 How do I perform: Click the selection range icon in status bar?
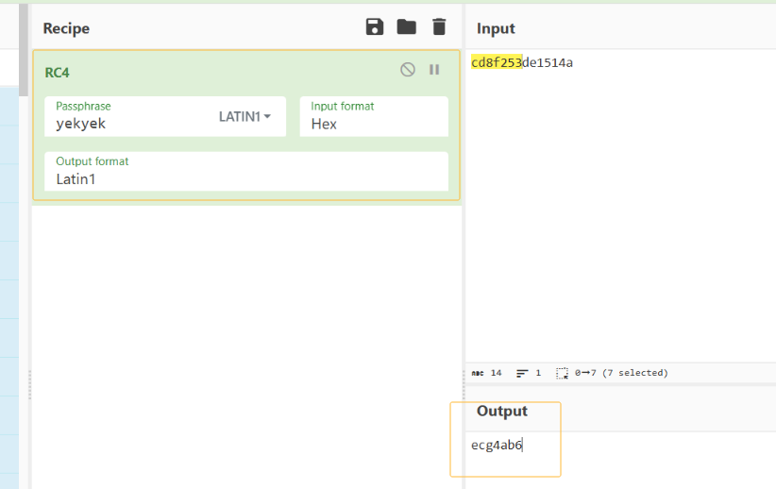[x=563, y=373]
